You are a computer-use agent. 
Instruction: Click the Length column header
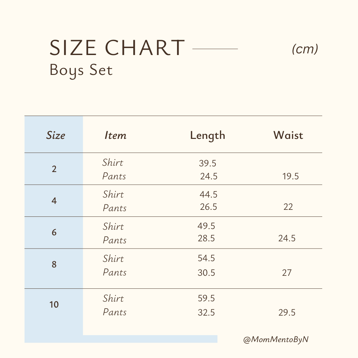point(208,136)
